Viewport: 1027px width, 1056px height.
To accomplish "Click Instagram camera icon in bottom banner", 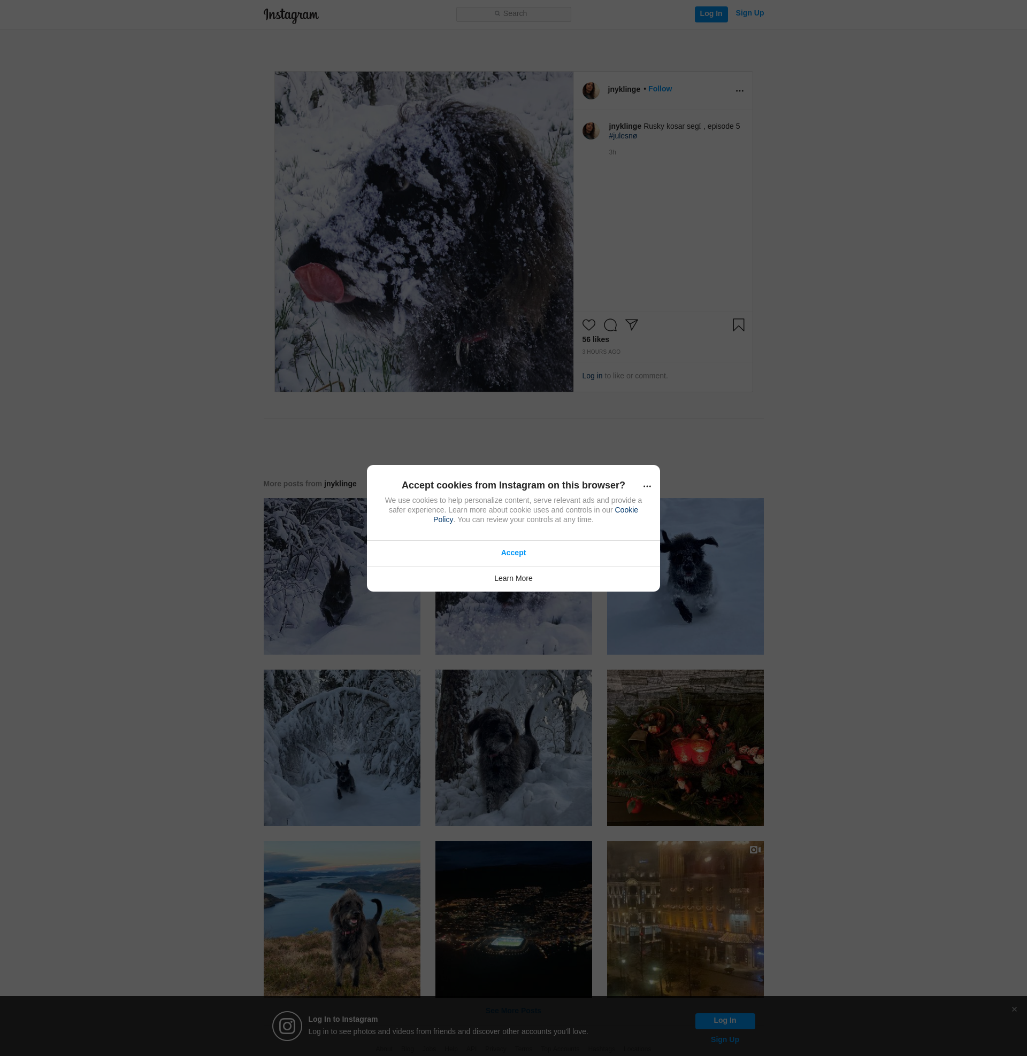I will 287,1027.
